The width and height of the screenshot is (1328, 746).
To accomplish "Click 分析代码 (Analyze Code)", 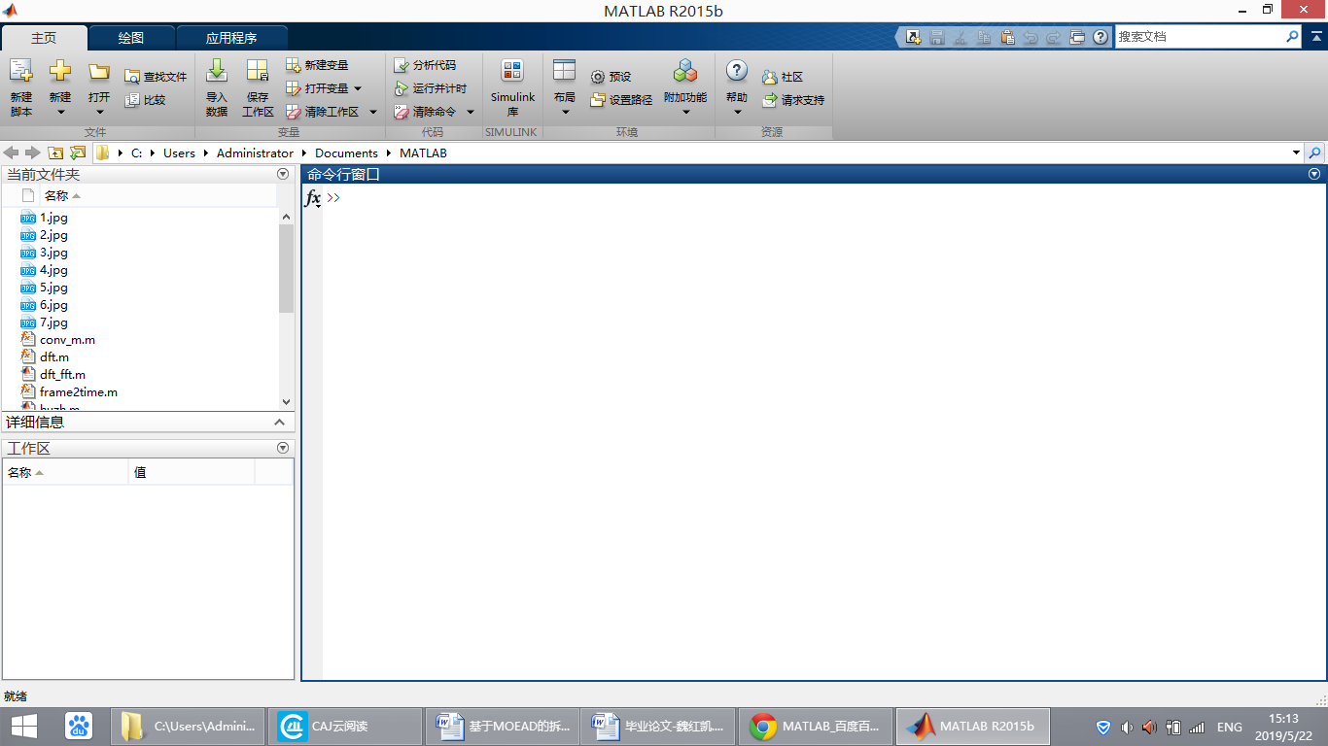I will click(x=425, y=65).
